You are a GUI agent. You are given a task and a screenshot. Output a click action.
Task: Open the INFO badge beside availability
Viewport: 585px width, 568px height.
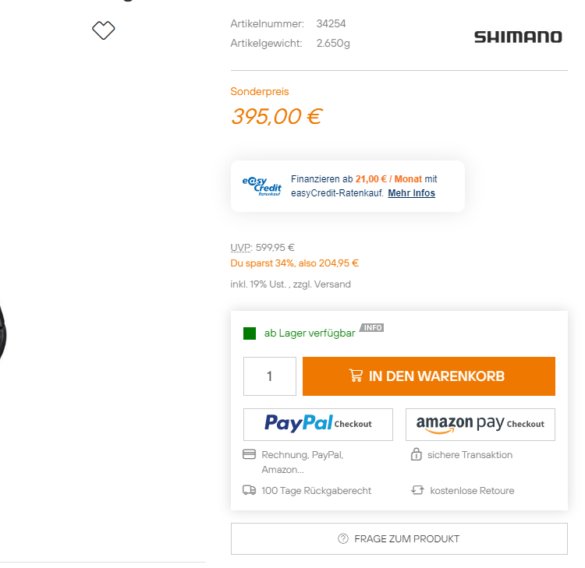(372, 328)
